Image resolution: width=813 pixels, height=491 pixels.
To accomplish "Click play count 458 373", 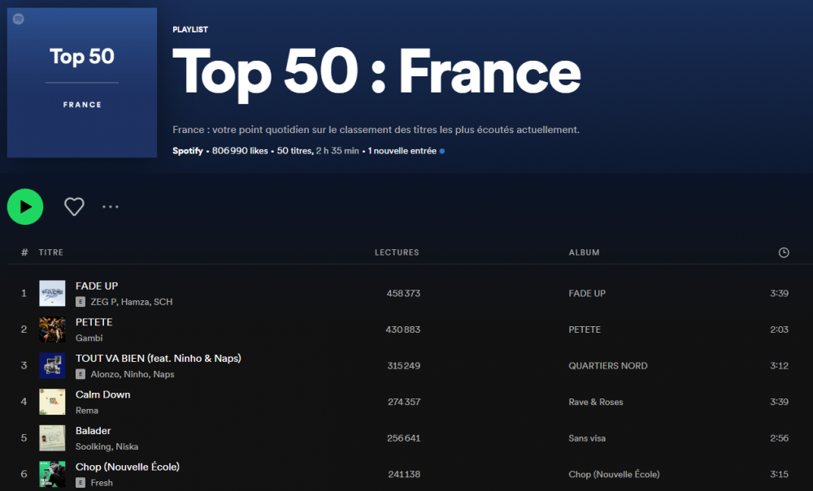I will point(403,293).
